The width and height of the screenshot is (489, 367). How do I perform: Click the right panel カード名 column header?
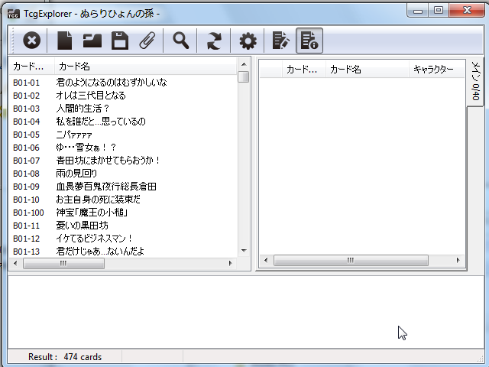tap(367, 70)
